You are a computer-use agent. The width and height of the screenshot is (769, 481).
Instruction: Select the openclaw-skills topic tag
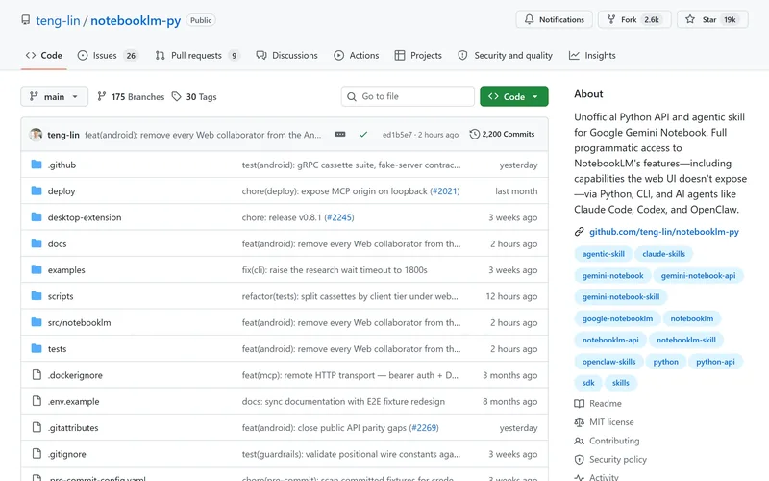click(609, 362)
